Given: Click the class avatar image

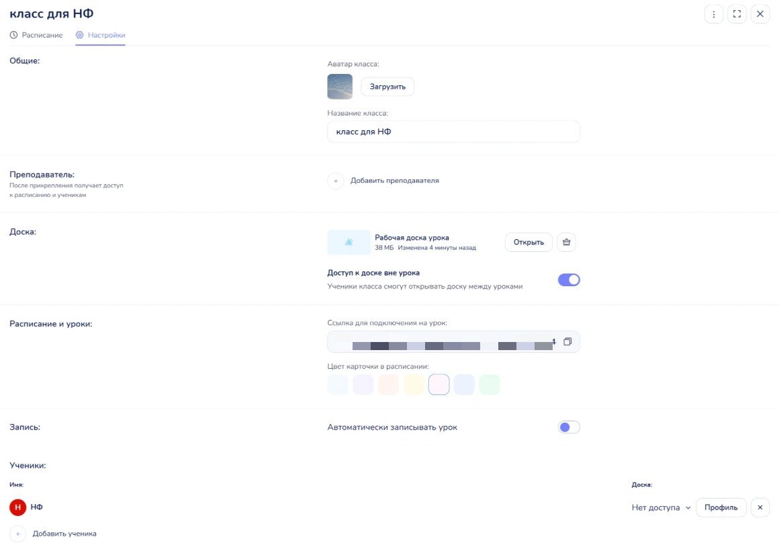Looking at the screenshot, I should (340, 87).
